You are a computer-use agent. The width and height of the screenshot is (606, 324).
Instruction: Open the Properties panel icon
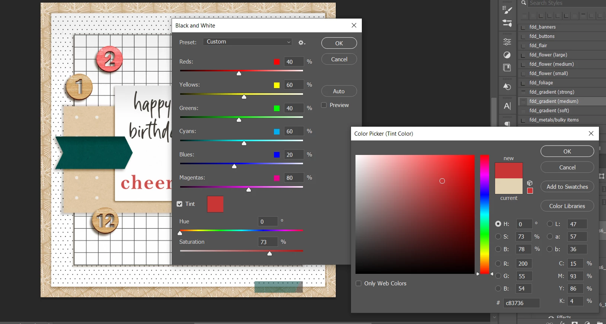coord(507,42)
